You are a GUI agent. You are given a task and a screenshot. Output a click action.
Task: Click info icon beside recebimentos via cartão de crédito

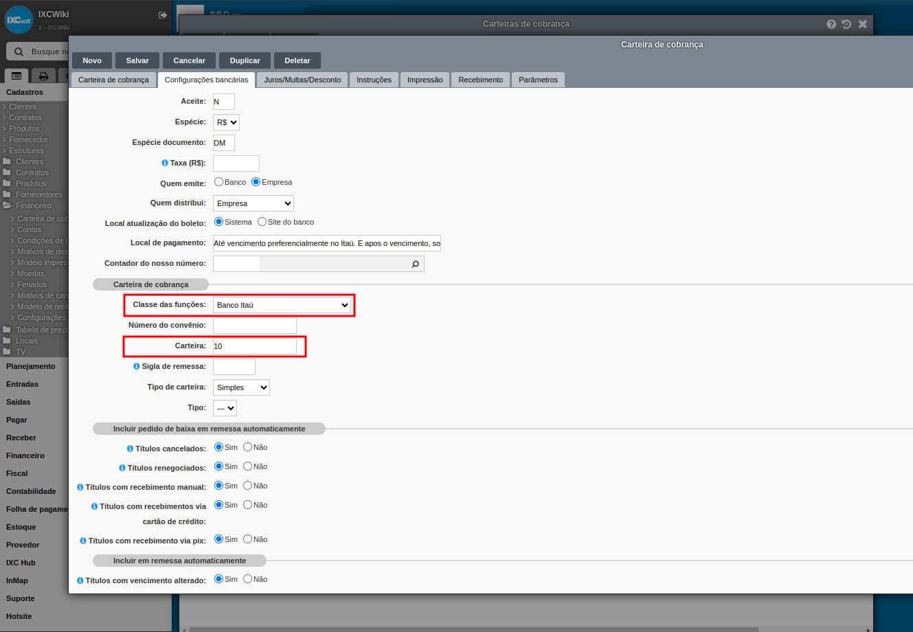94,506
